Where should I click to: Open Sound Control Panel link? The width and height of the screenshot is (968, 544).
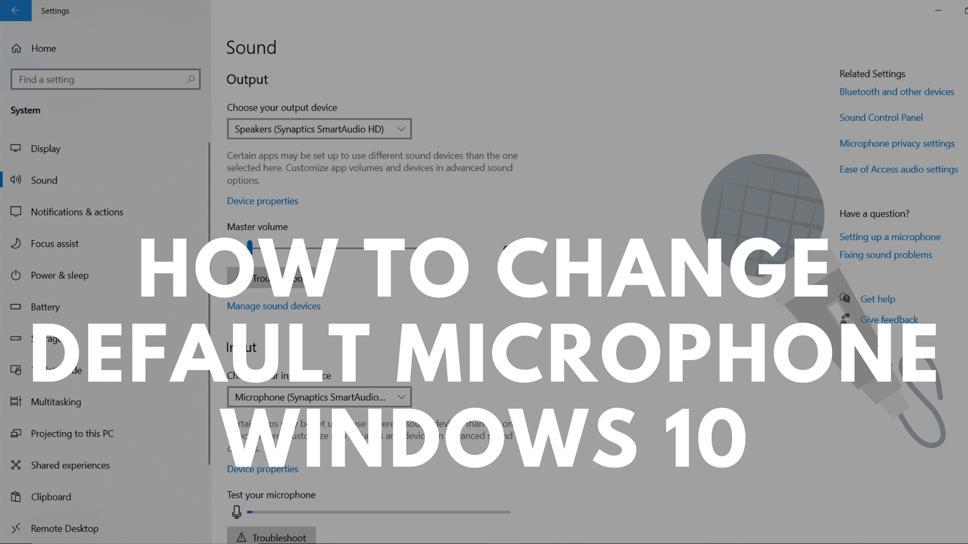880,117
